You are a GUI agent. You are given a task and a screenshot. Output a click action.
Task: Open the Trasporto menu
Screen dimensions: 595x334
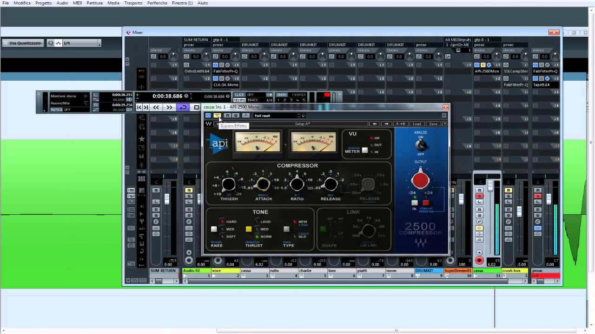click(133, 3)
